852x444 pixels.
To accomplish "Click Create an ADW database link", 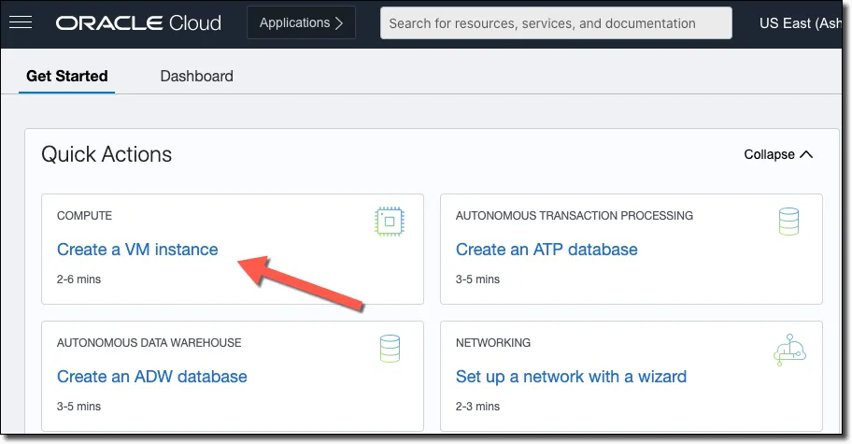I will point(152,377).
